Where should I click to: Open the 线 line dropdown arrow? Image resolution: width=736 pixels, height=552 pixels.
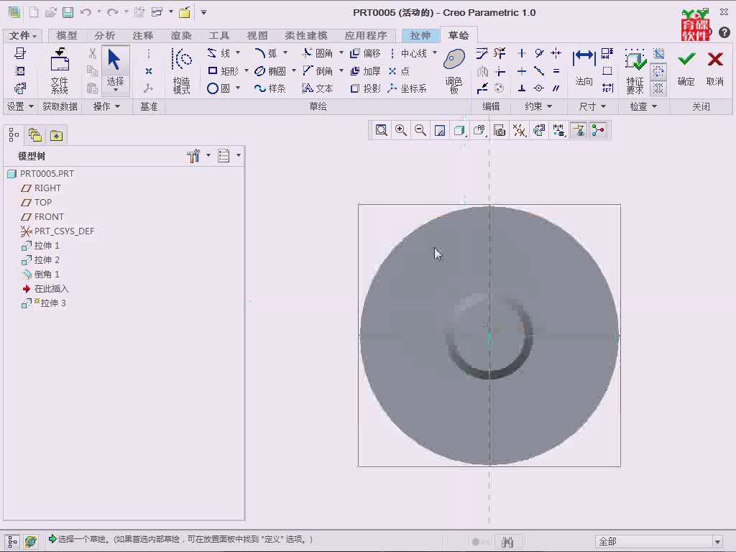point(238,53)
